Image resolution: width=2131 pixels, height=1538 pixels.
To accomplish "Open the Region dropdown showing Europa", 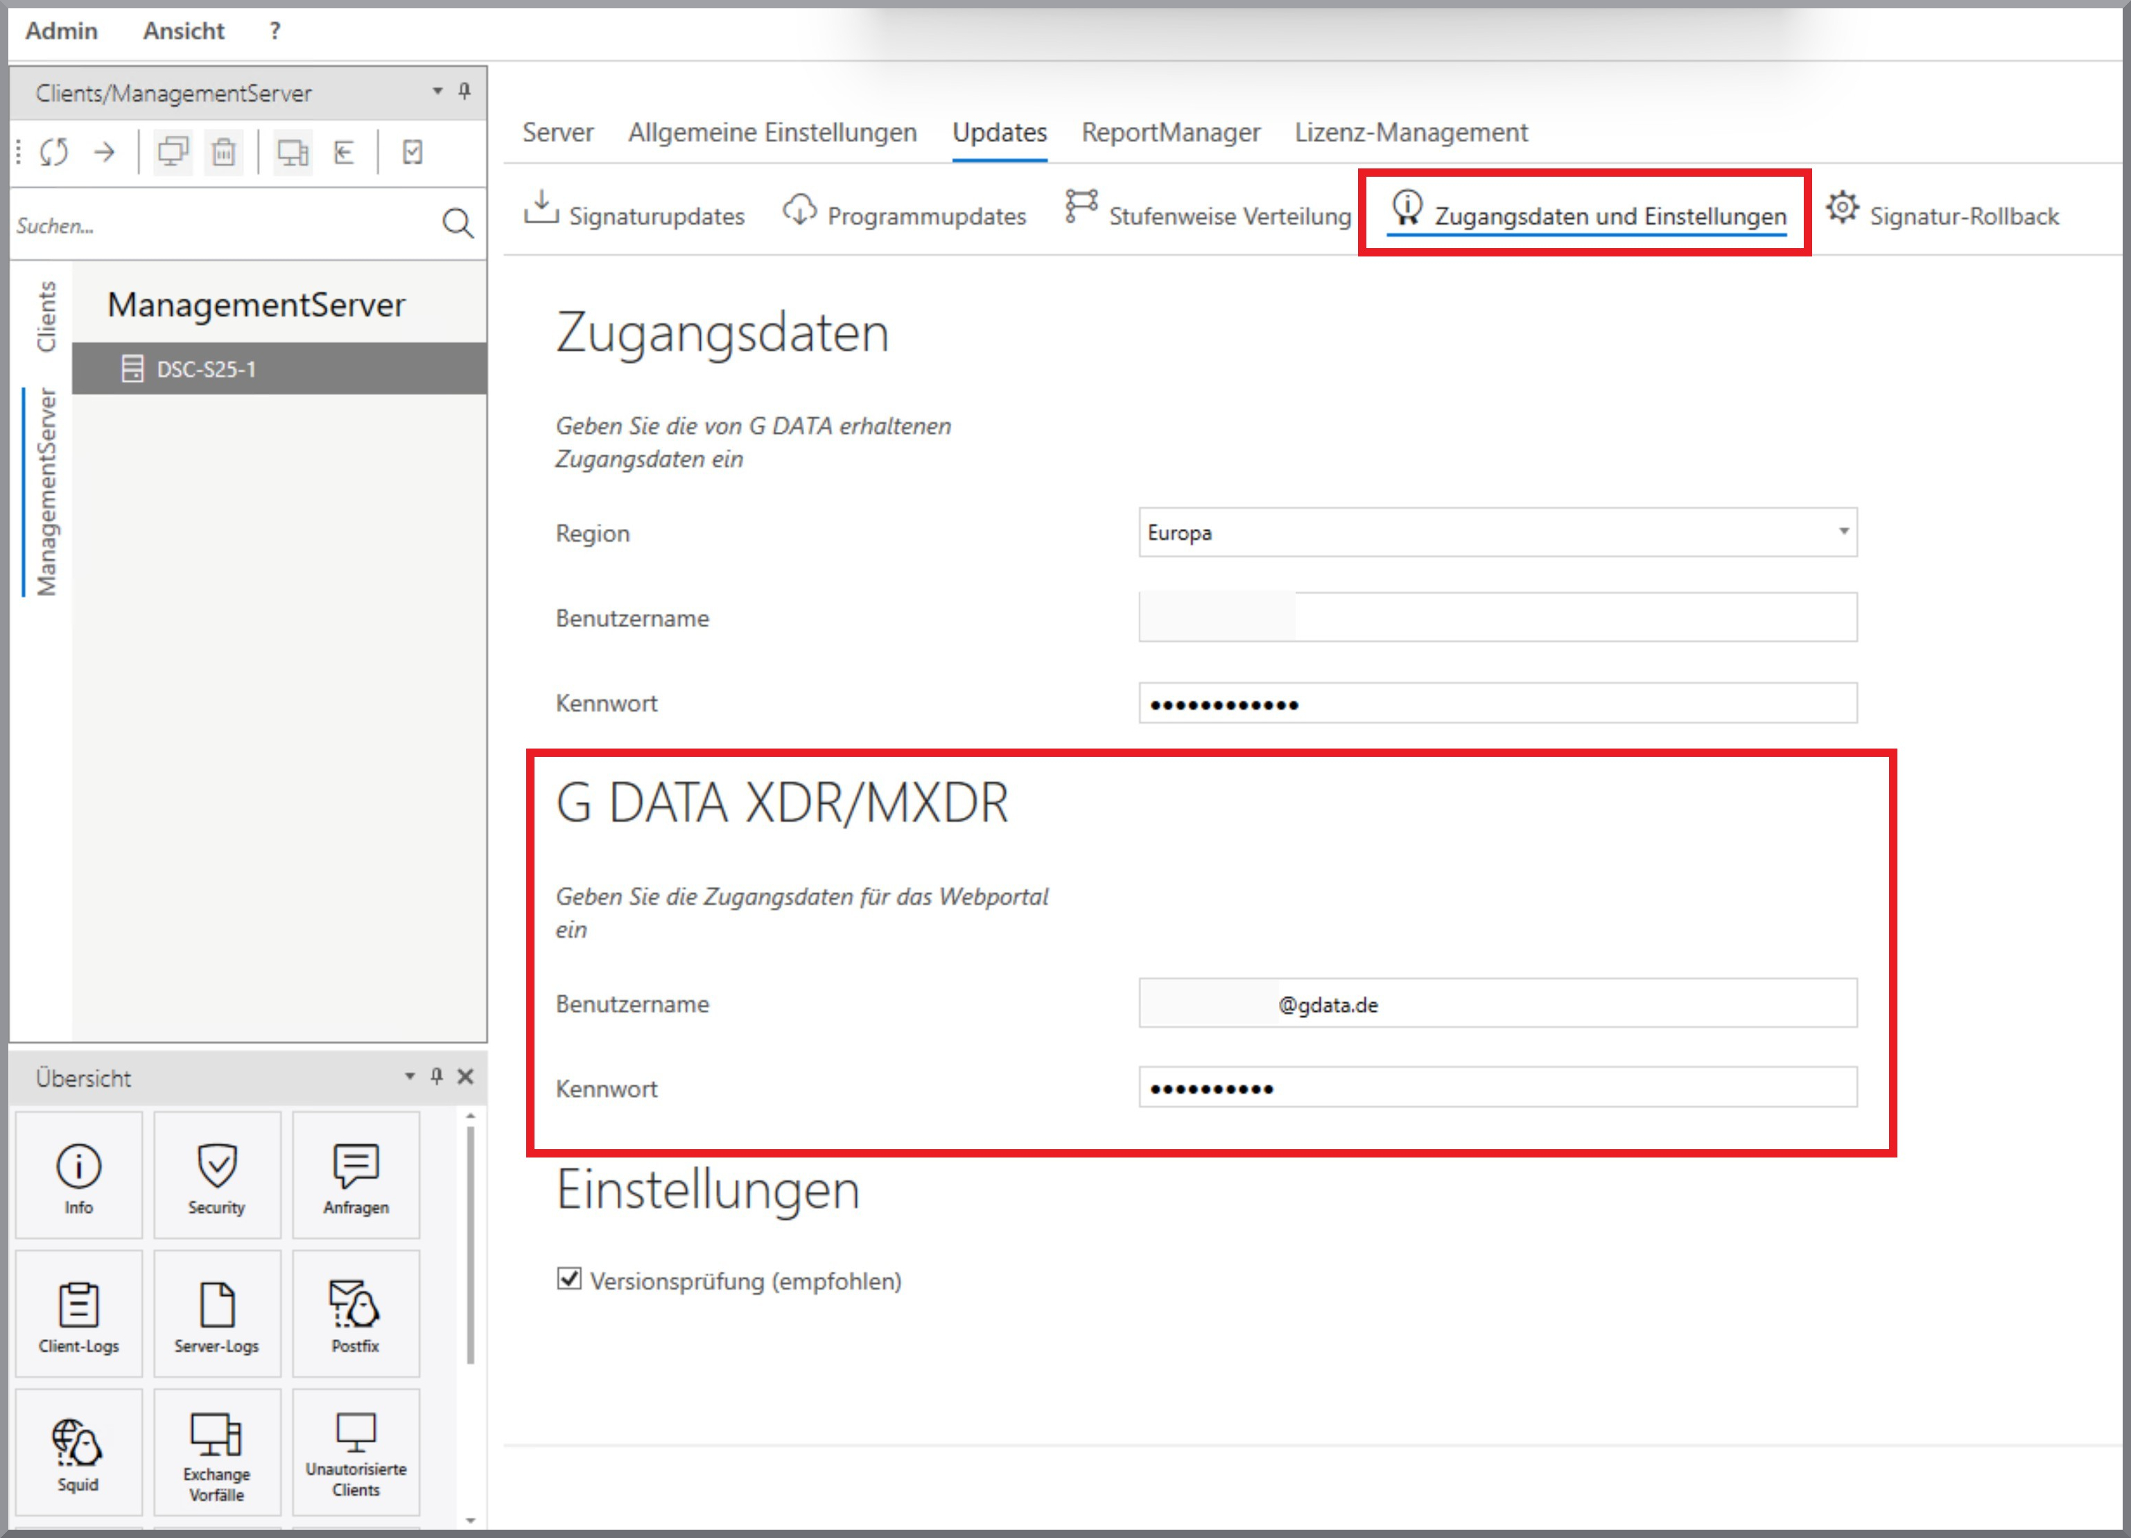I will point(1497,532).
